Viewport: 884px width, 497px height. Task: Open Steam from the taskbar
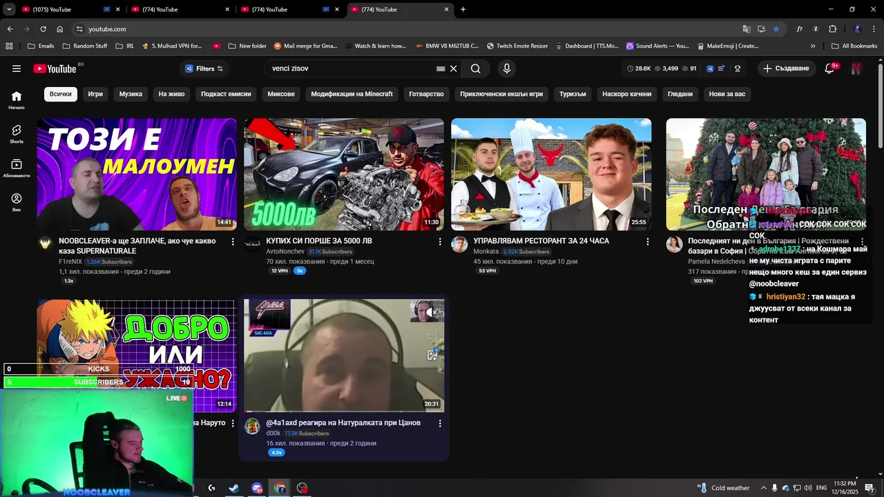(234, 488)
